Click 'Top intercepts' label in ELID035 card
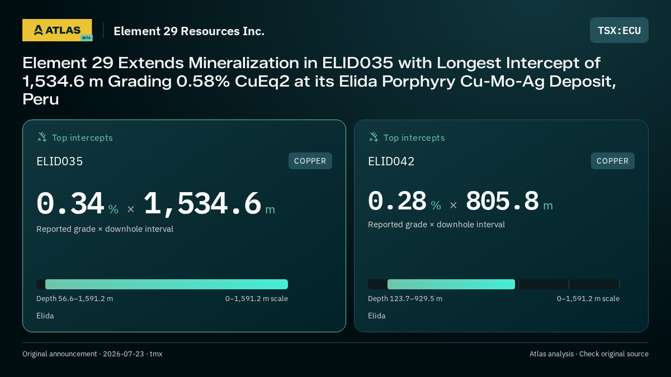The height and width of the screenshot is (377, 671). pyautogui.click(x=82, y=137)
